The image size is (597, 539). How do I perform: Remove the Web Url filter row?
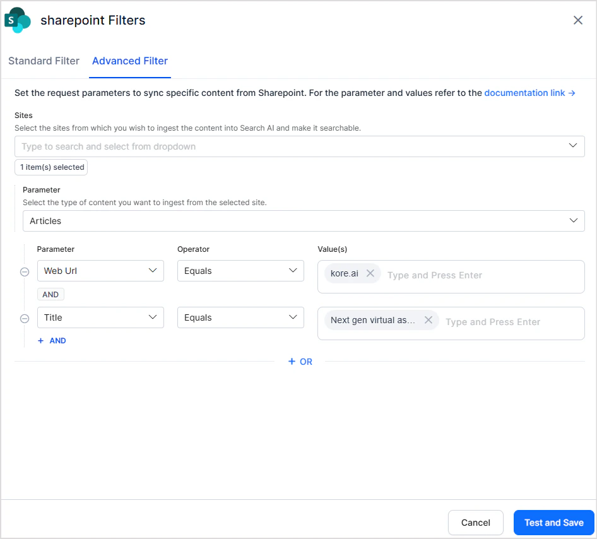[x=25, y=271]
